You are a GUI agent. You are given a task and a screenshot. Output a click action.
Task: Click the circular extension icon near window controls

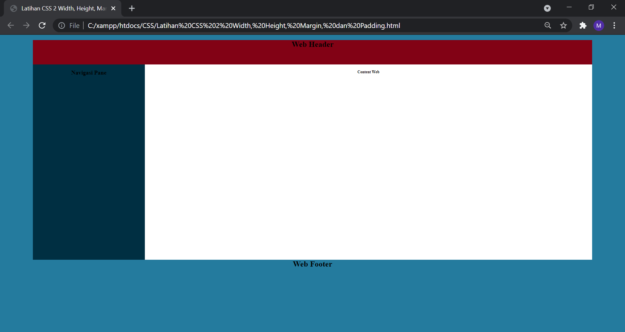point(547,8)
